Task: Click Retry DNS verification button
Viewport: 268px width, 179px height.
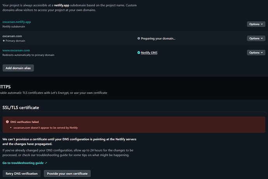Action: pyautogui.click(x=21, y=174)
